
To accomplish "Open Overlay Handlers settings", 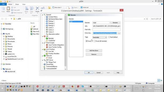I will coord(54,53).
